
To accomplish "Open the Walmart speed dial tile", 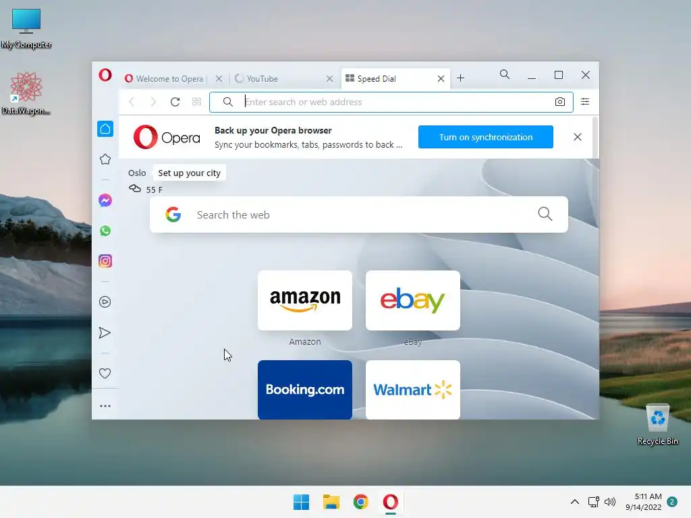I will coord(413,389).
